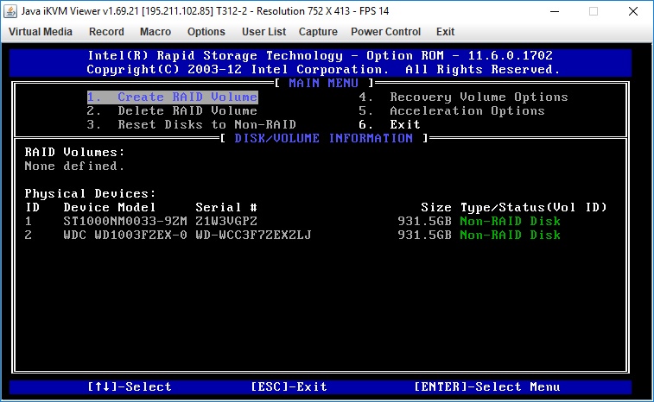
Task: Click the Physical Devices label
Action: (x=90, y=194)
